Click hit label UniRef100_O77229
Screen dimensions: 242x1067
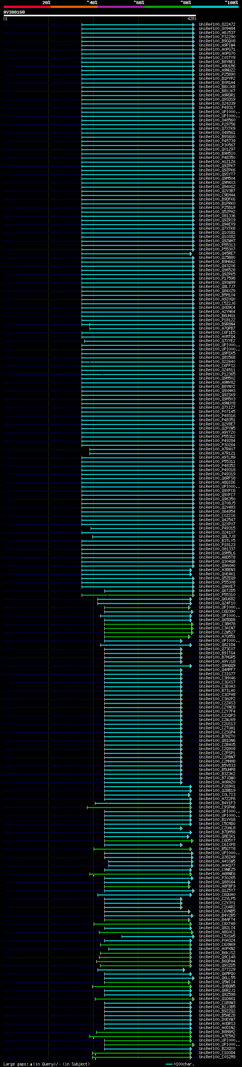click(x=217, y=969)
